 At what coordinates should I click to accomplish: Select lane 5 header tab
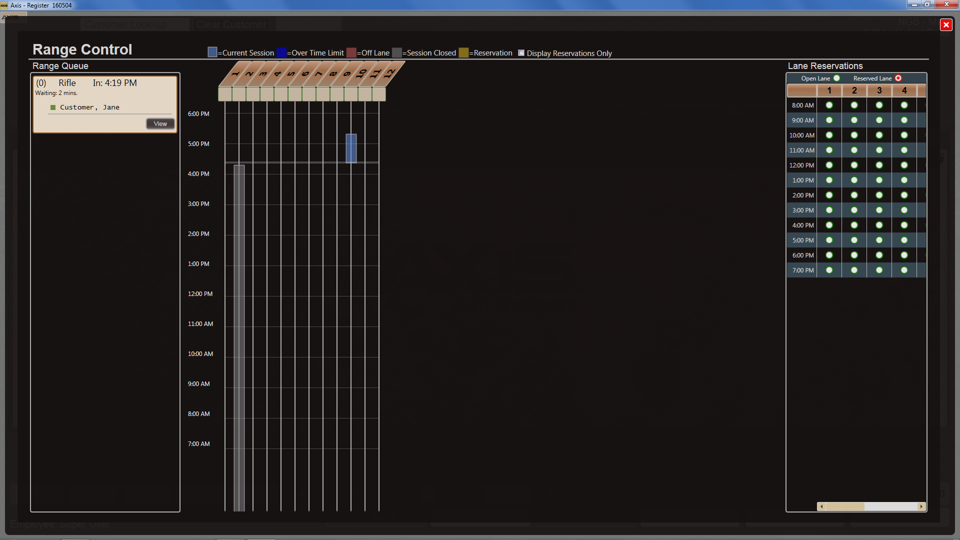click(291, 74)
